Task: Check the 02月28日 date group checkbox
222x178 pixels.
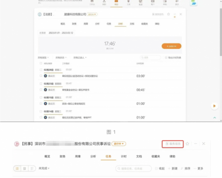Action: (x=41, y=70)
